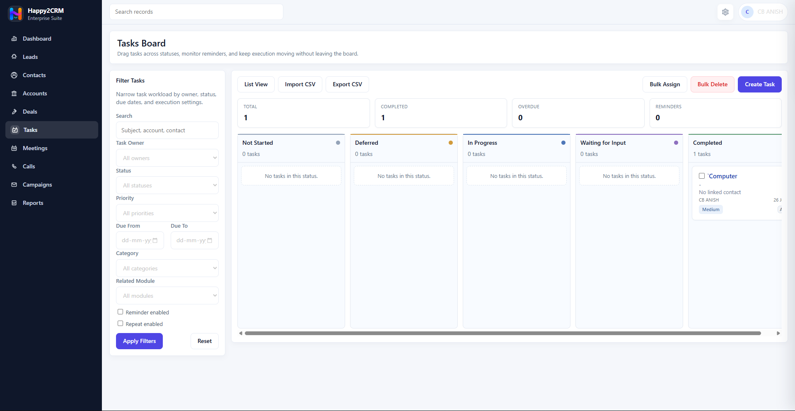The height and width of the screenshot is (411, 795).
Task: Open the Due To calendar picker icon
Action: [x=210, y=241]
